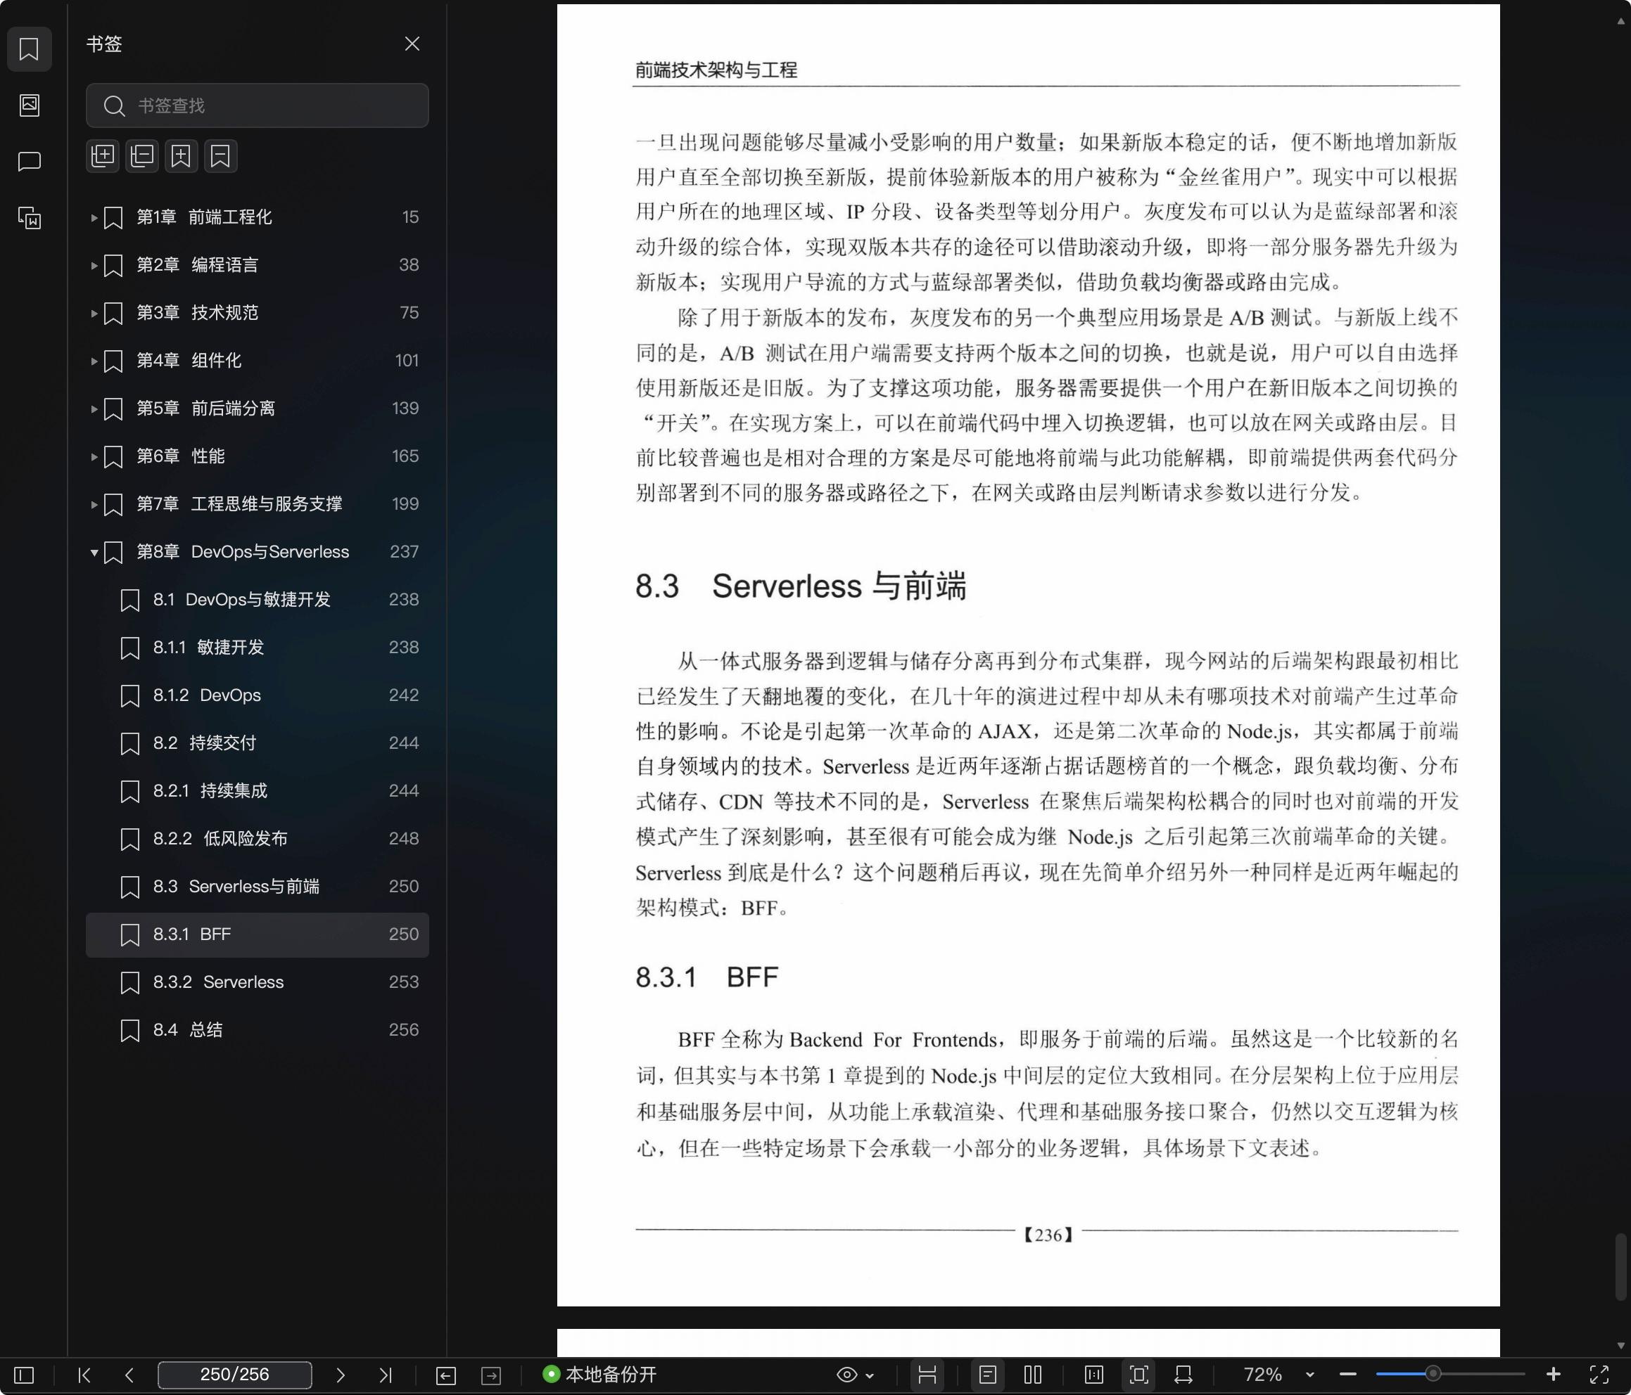Go to last page button
Image resolution: width=1631 pixels, height=1395 pixels.
click(x=385, y=1375)
